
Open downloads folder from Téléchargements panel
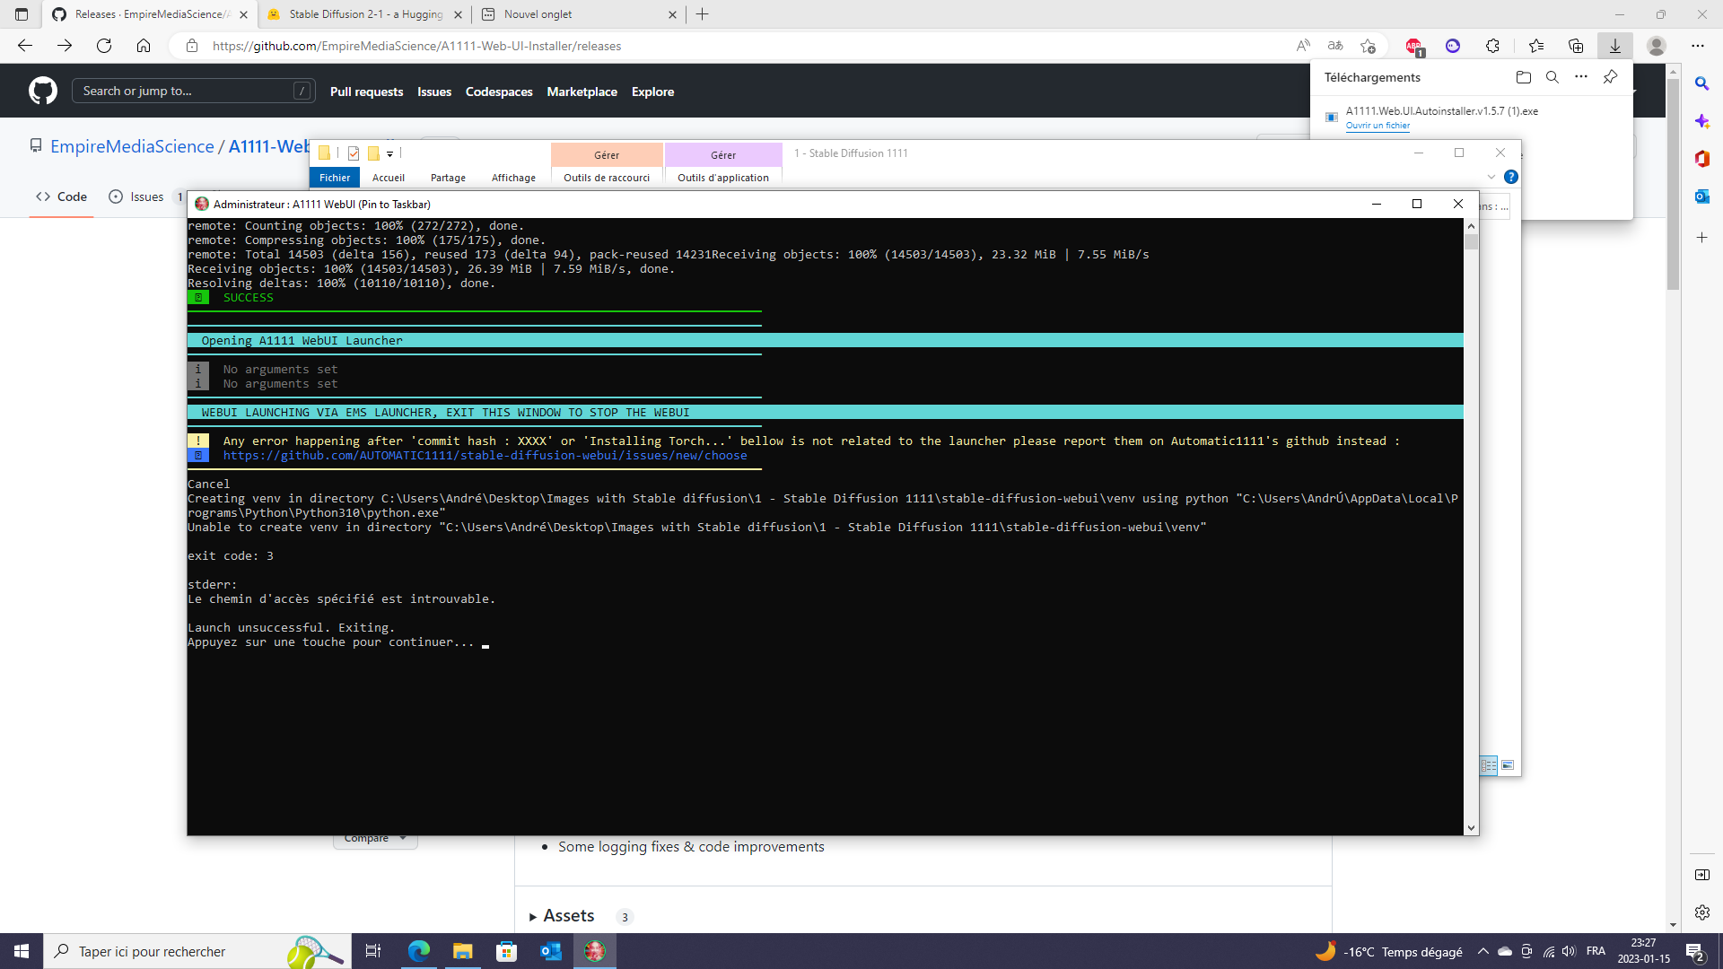tap(1523, 77)
